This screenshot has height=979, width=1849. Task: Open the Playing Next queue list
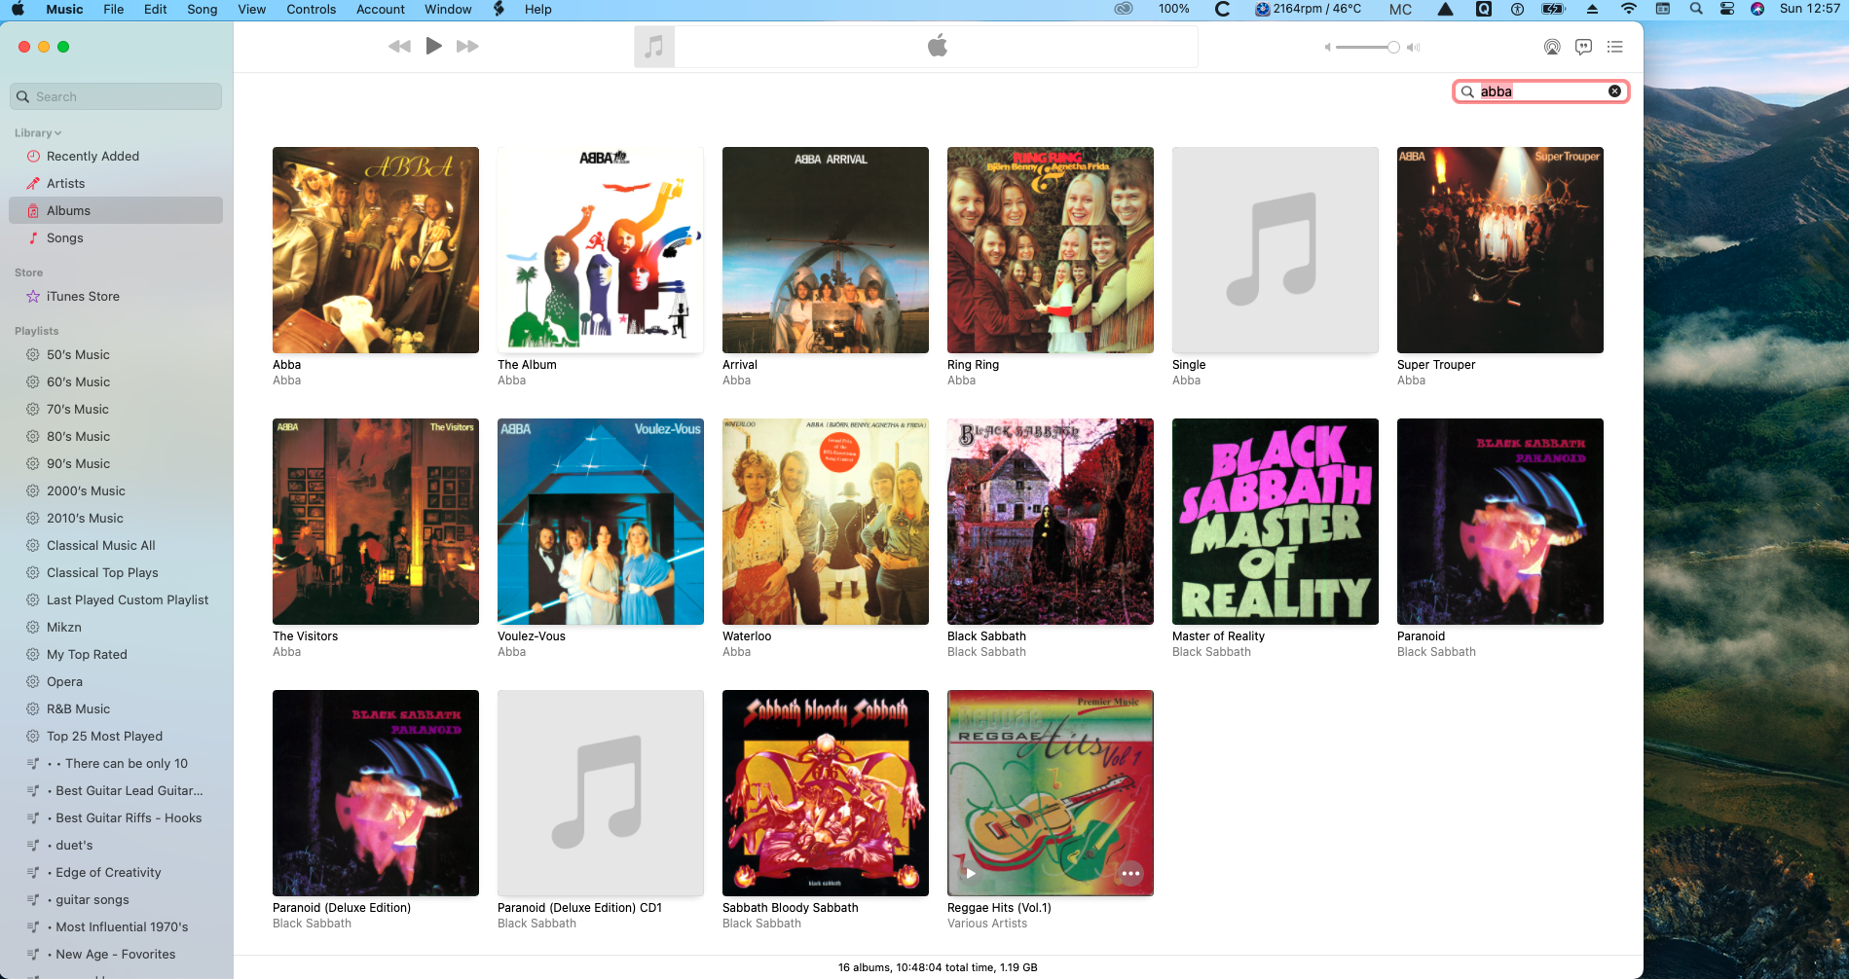1615,47
